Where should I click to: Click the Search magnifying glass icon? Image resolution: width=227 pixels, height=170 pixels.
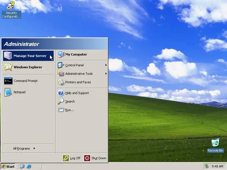tap(61, 101)
